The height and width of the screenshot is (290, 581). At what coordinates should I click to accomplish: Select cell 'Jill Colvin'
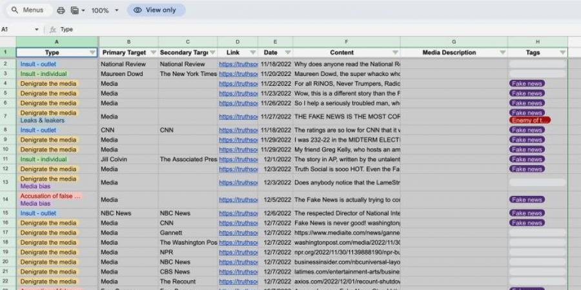(128, 159)
